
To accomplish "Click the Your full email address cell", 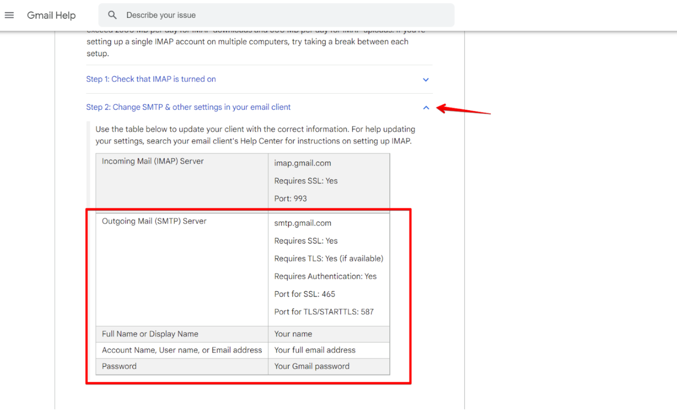I will coord(315,350).
